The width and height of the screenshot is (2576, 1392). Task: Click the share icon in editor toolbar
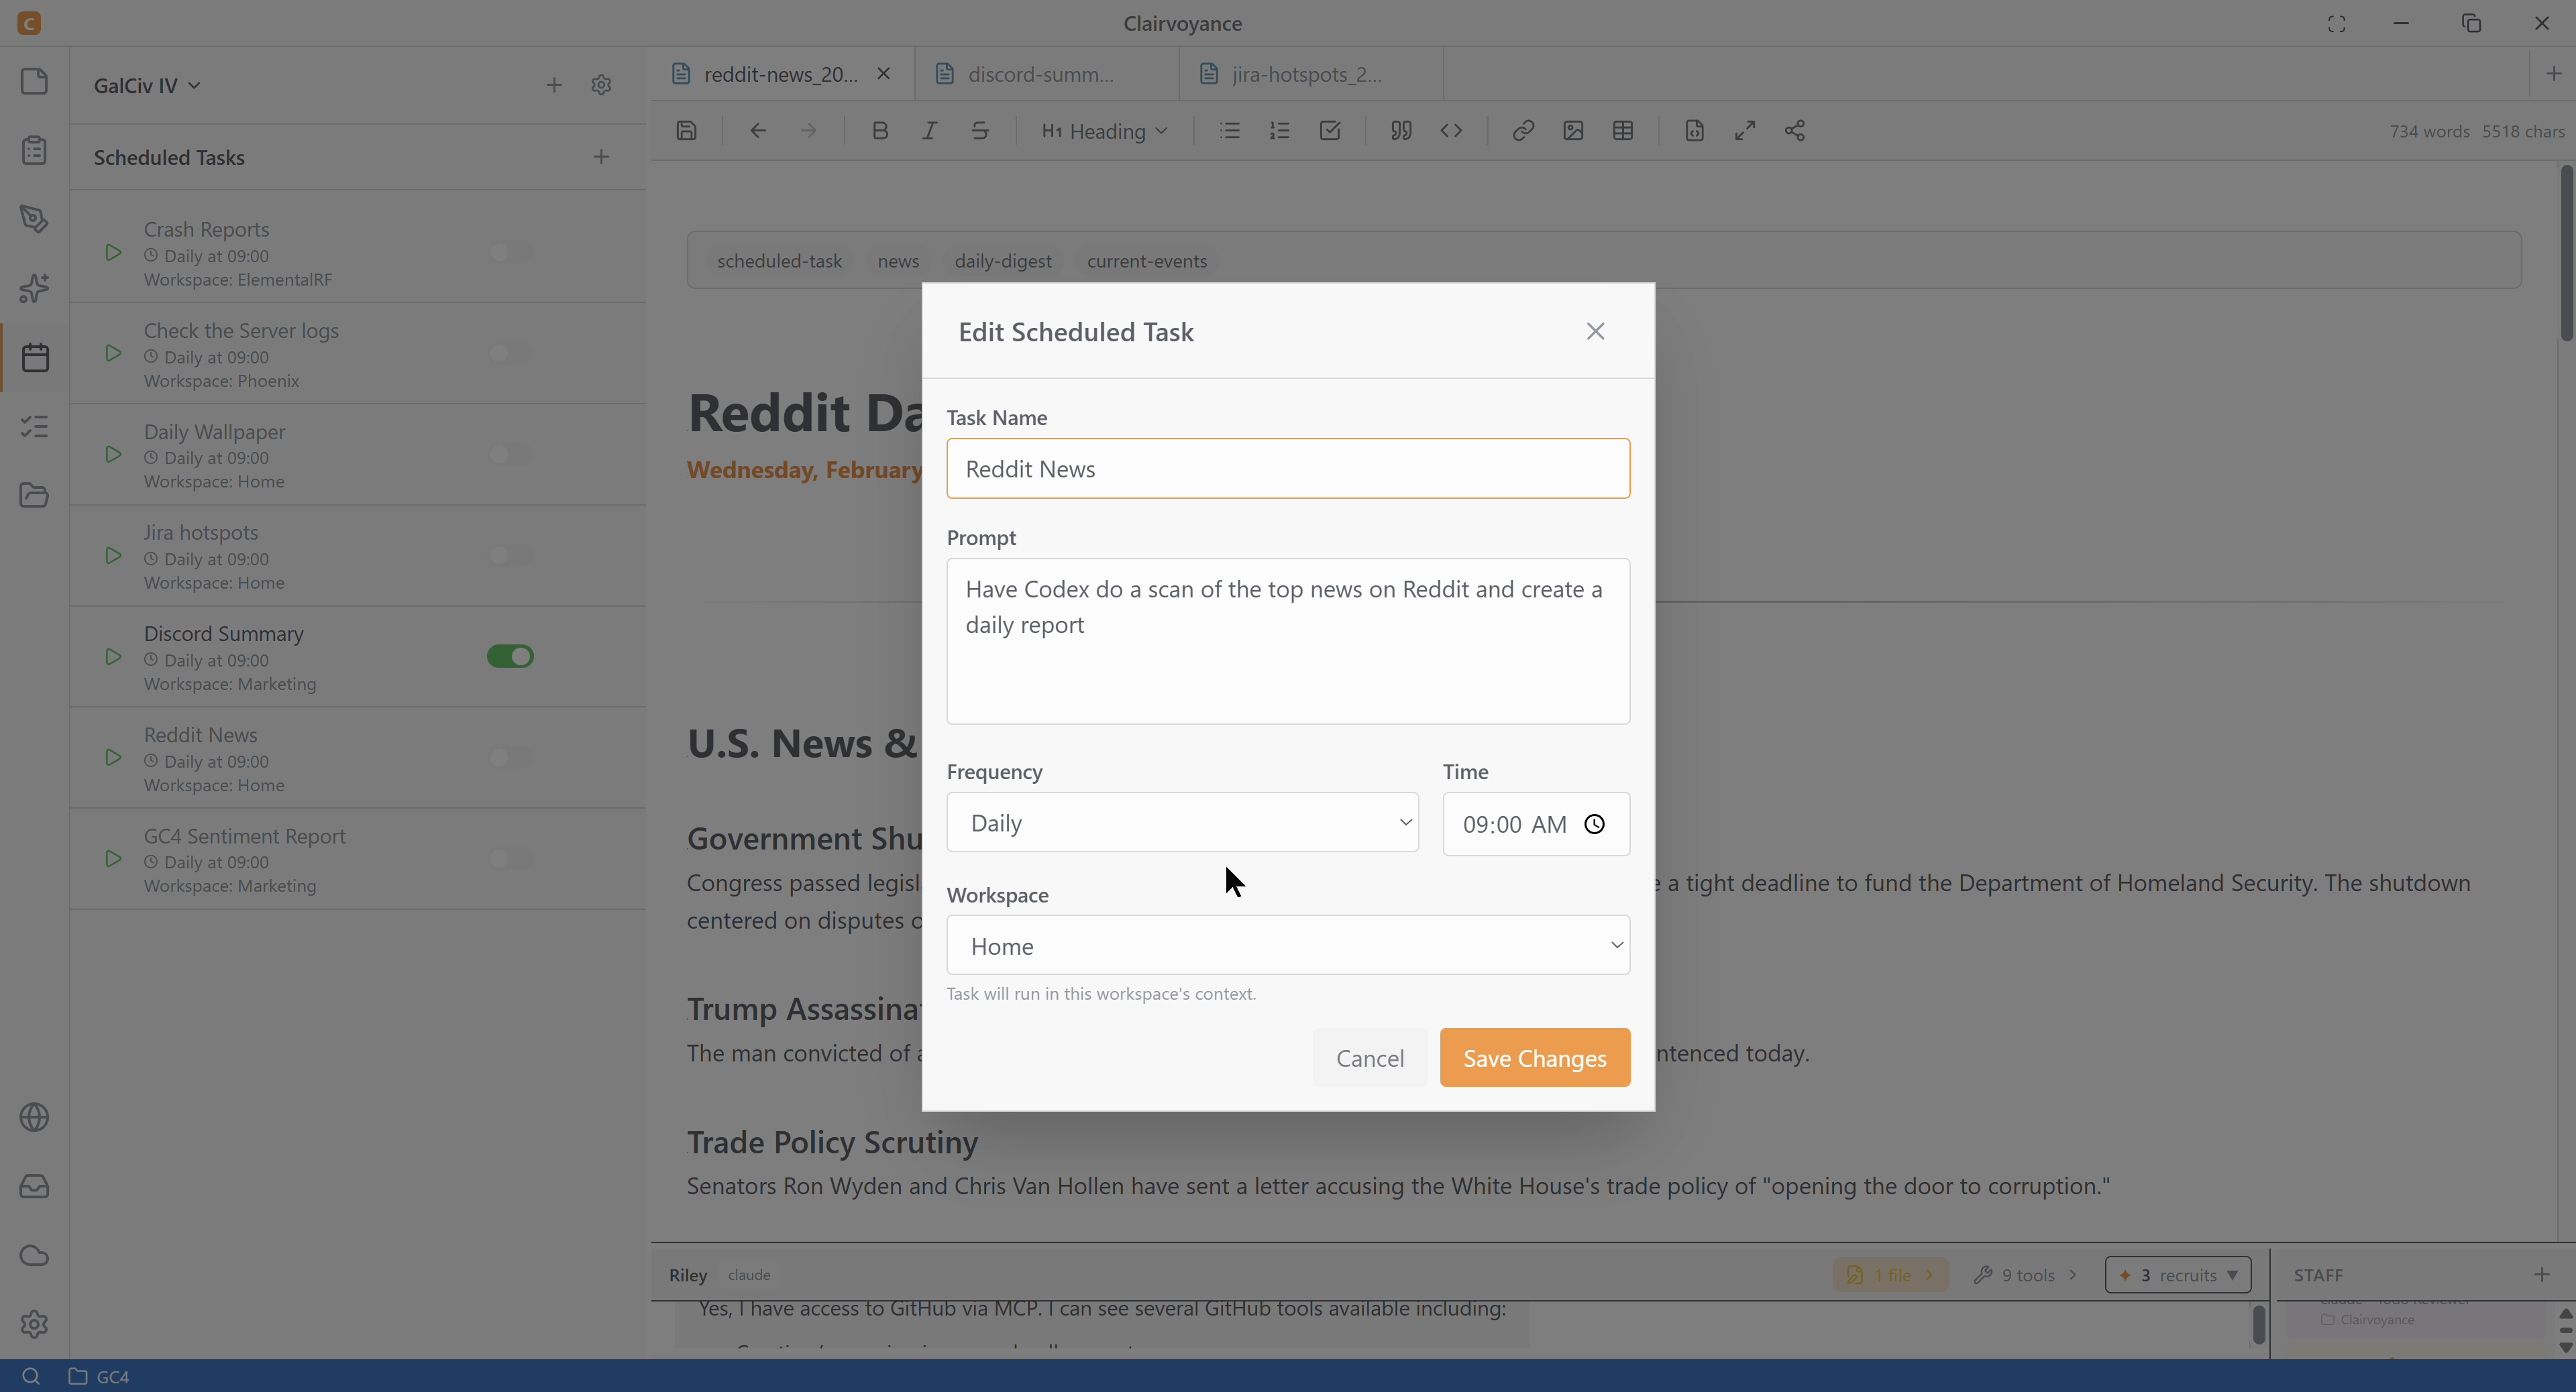(x=1795, y=131)
